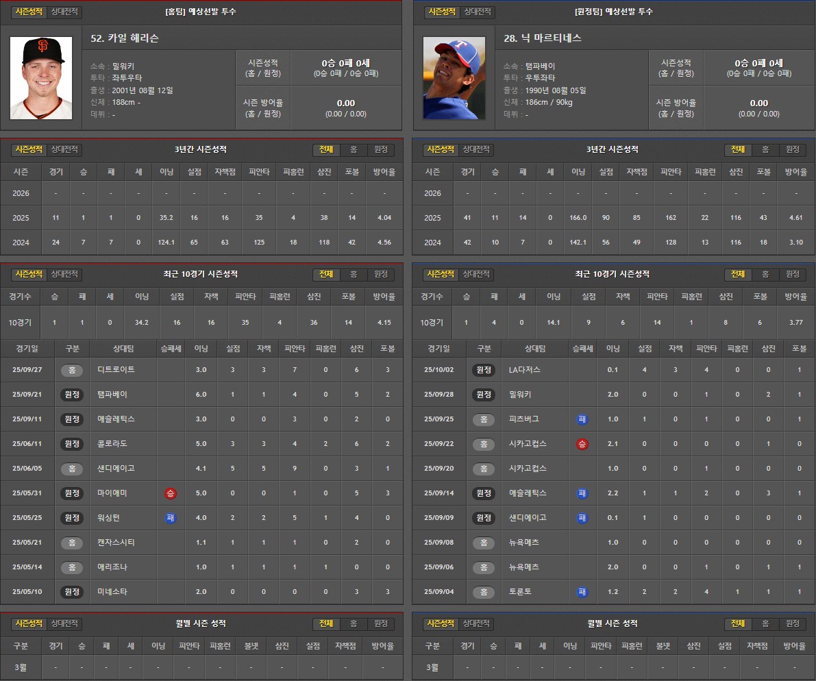
Task: Open 상대전적 tab in 카일 해리슨's profile header
Action: point(65,12)
